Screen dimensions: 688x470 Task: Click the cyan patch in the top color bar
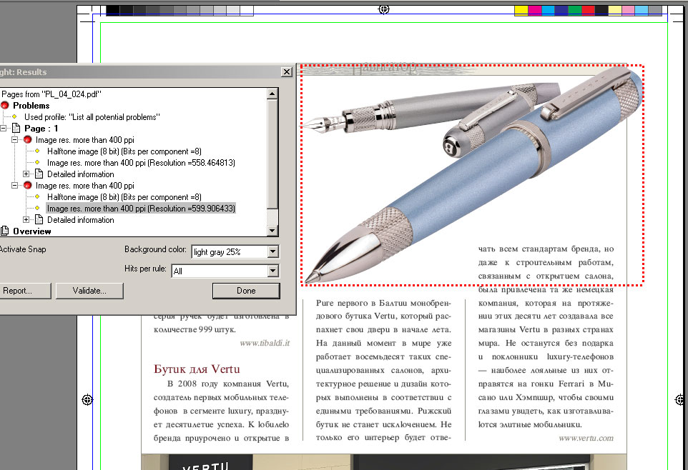[548, 11]
